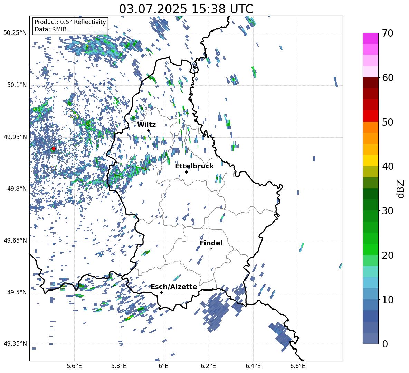Click the 6.4°E longitude label

[253, 366]
